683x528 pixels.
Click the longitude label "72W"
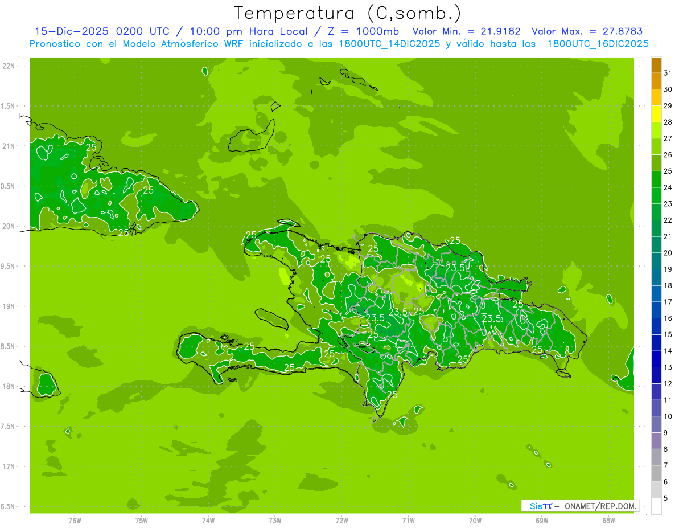[x=341, y=521]
